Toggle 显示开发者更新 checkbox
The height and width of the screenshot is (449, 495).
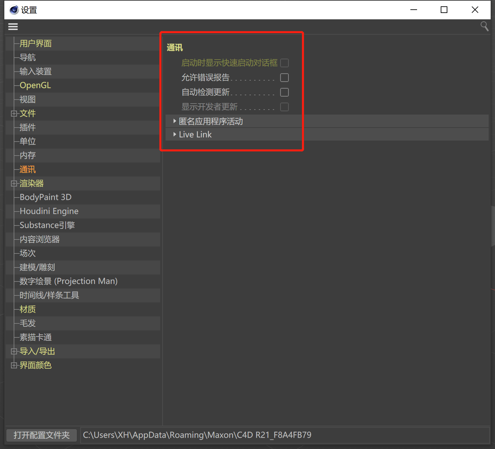point(284,107)
